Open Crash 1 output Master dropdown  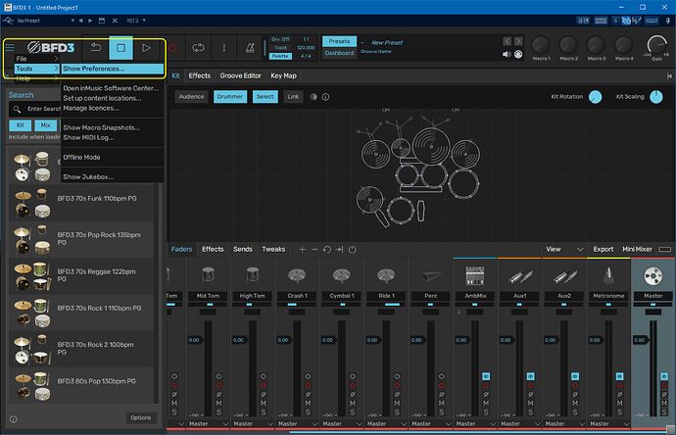[x=297, y=424]
